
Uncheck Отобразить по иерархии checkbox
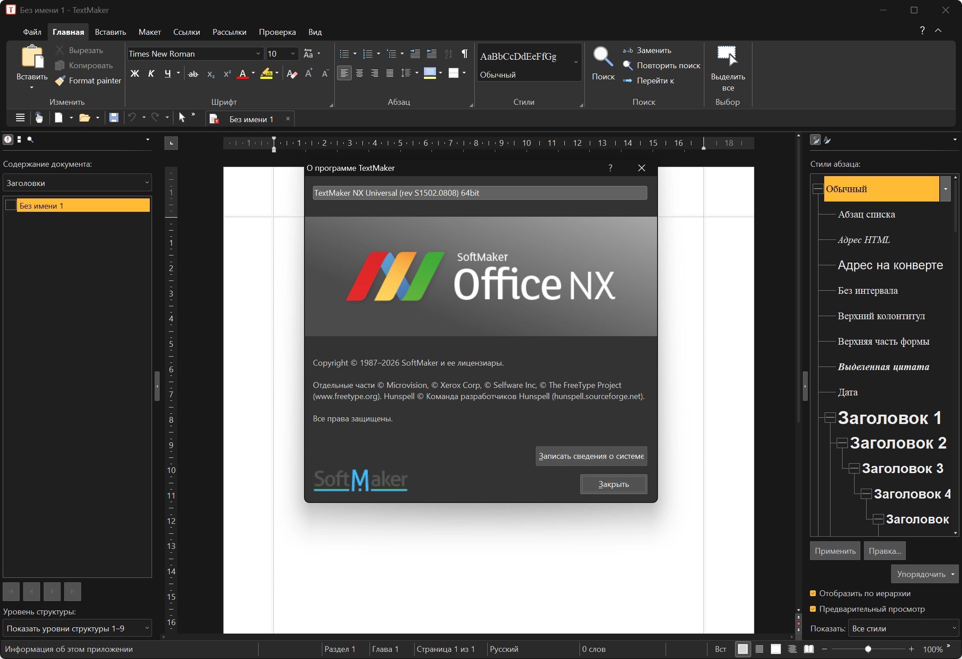click(813, 593)
